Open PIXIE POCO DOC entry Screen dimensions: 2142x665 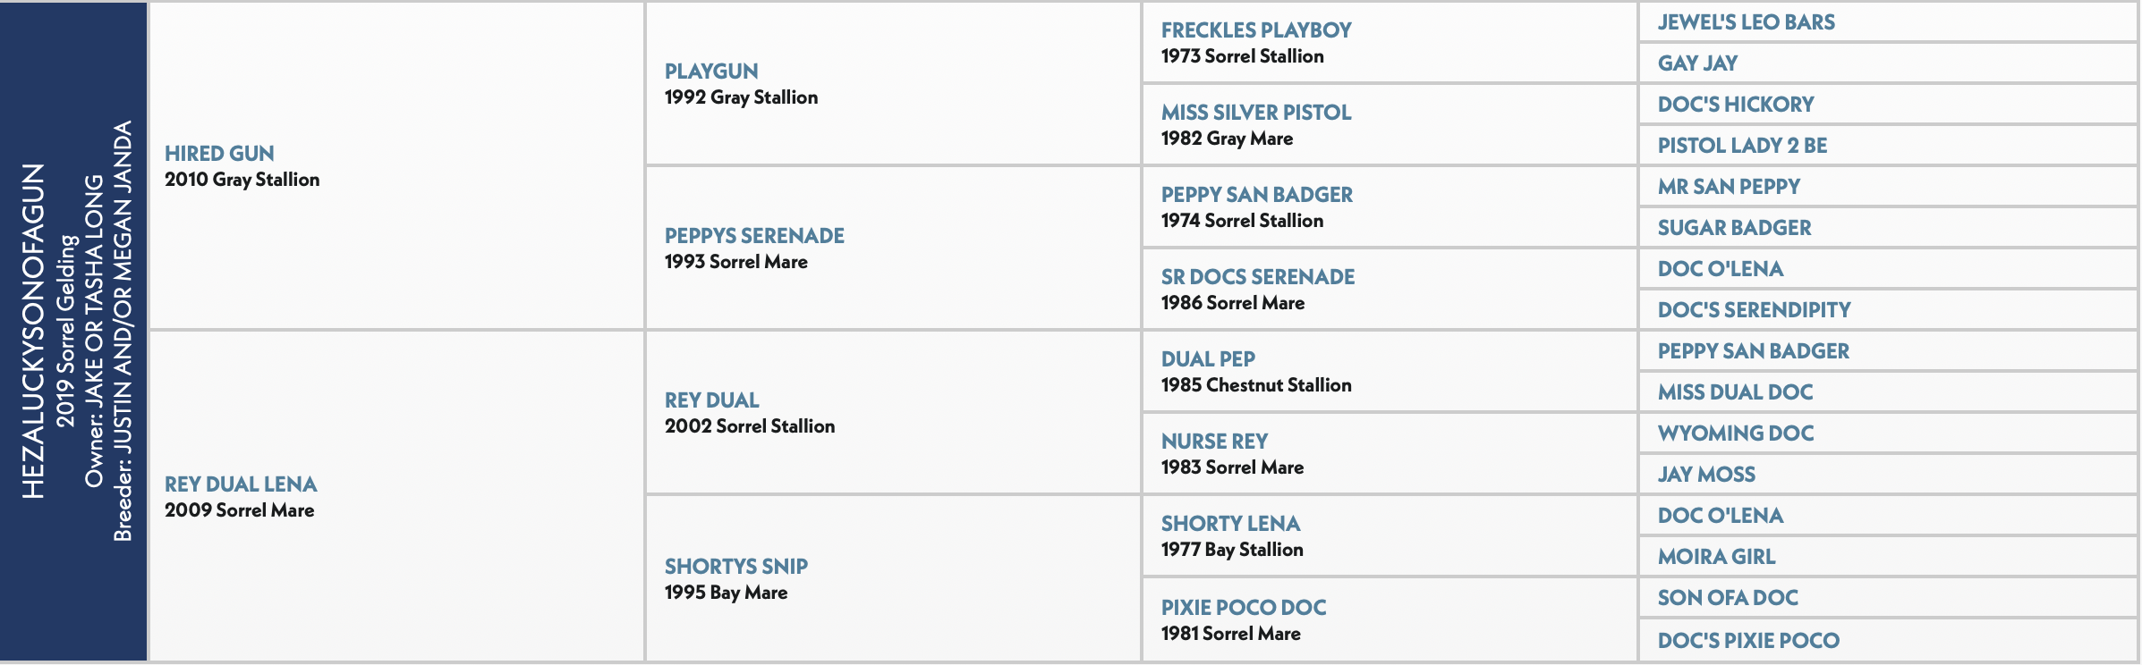pos(1244,608)
